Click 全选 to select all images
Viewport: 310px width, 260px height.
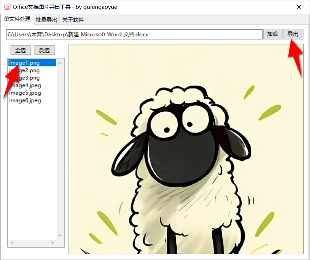pos(20,50)
